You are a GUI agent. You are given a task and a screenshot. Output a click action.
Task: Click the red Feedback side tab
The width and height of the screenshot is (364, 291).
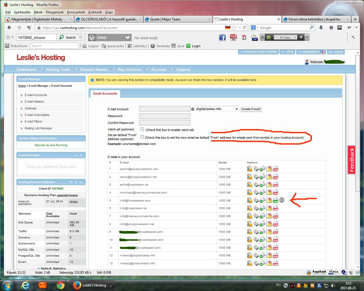[x=351, y=160]
